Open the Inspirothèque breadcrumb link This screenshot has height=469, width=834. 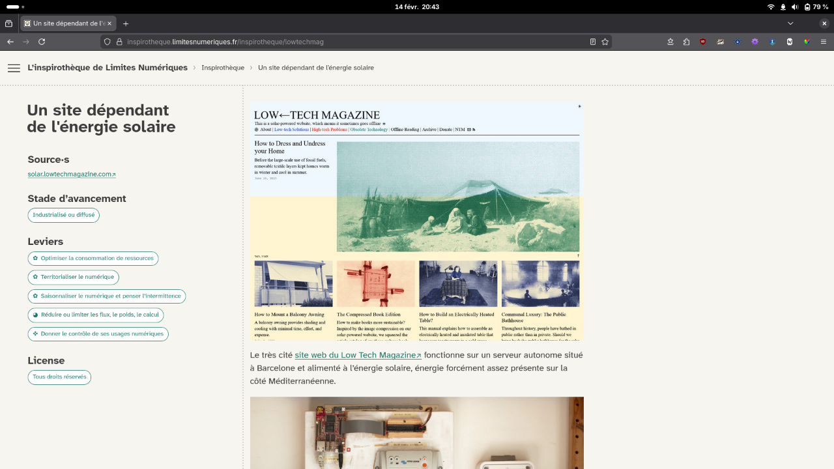coord(223,68)
